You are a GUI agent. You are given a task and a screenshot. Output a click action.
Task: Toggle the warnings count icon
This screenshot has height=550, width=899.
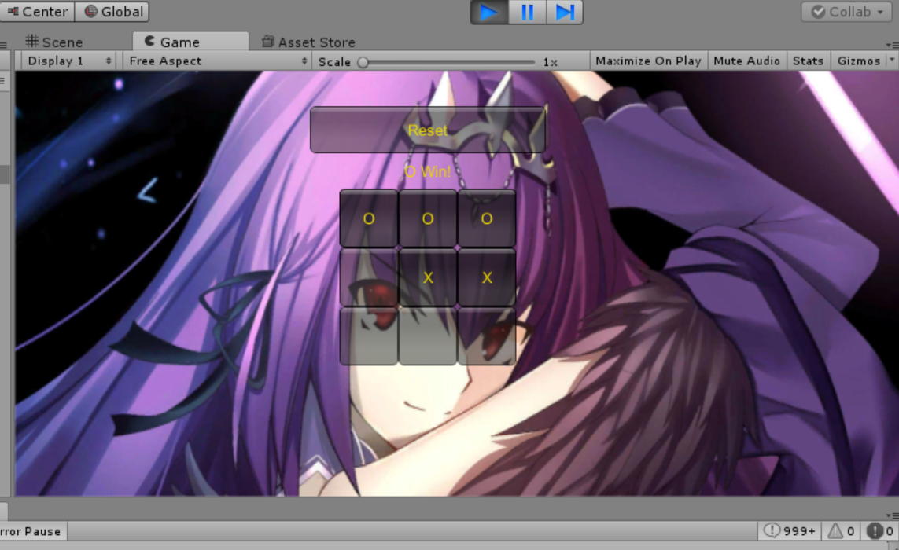coord(841,531)
